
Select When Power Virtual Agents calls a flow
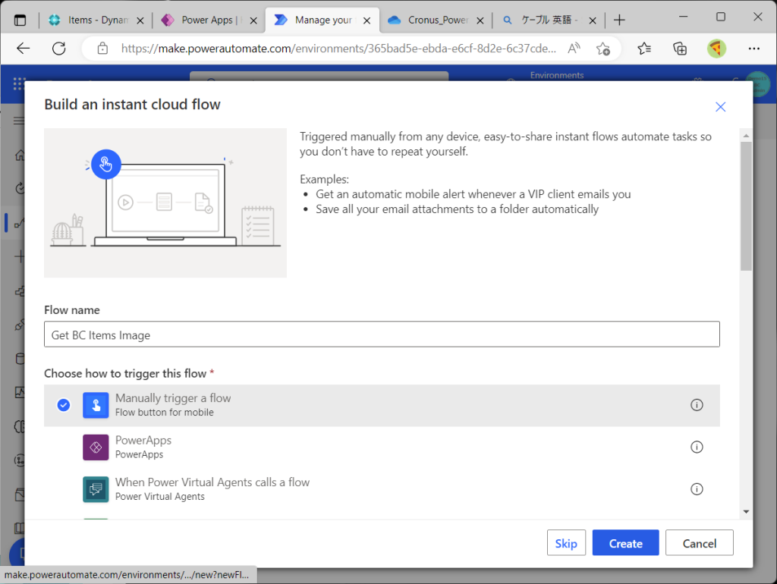pyautogui.click(x=382, y=489)
